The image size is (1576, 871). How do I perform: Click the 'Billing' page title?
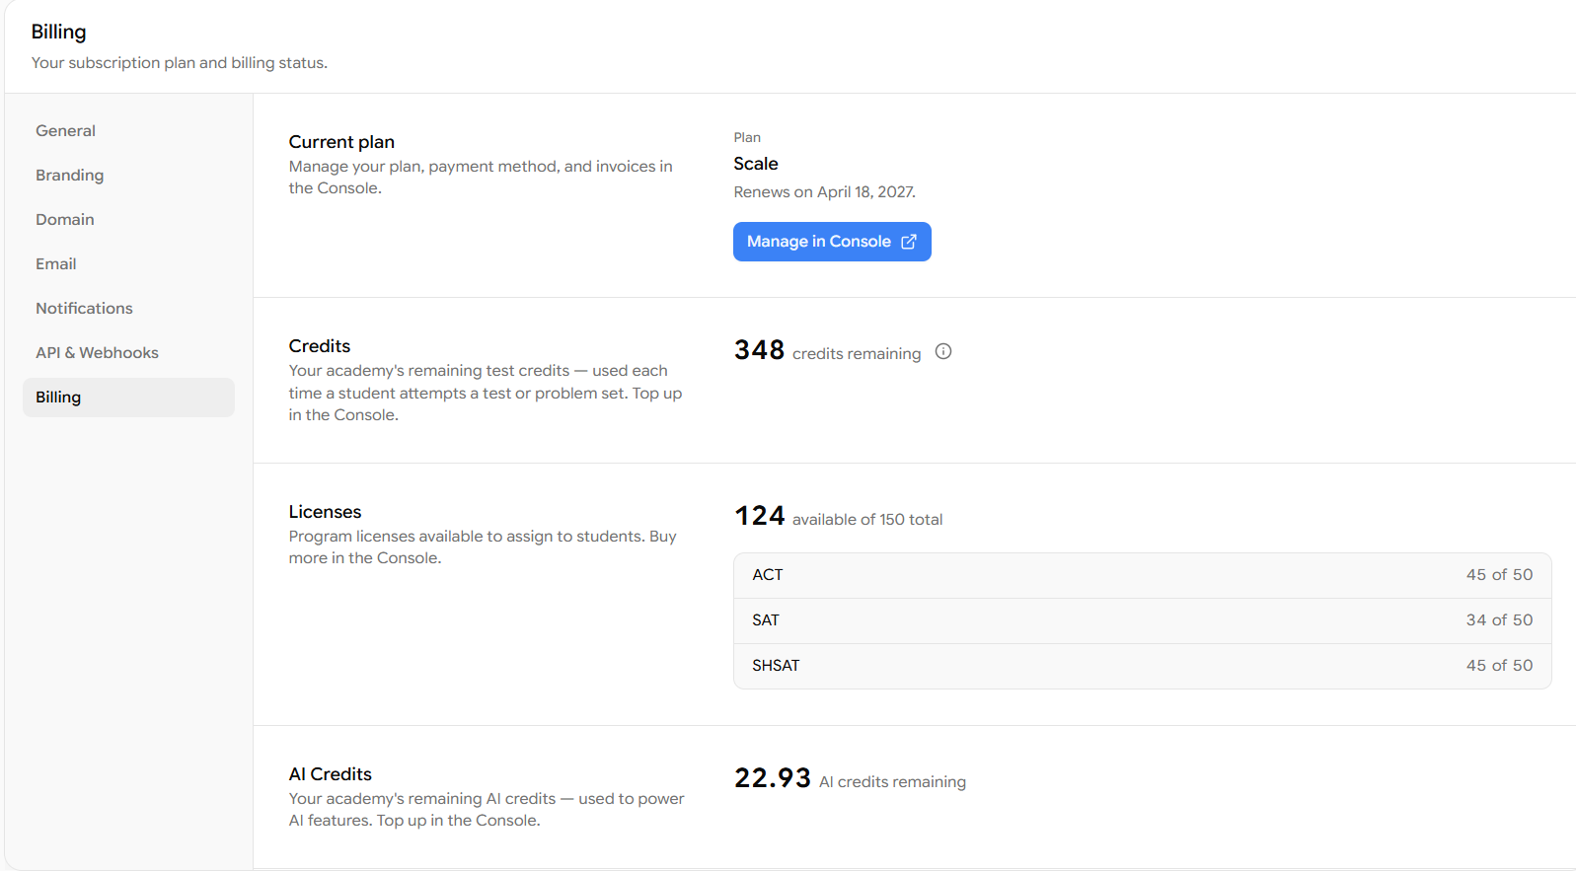tap(58, 32)
